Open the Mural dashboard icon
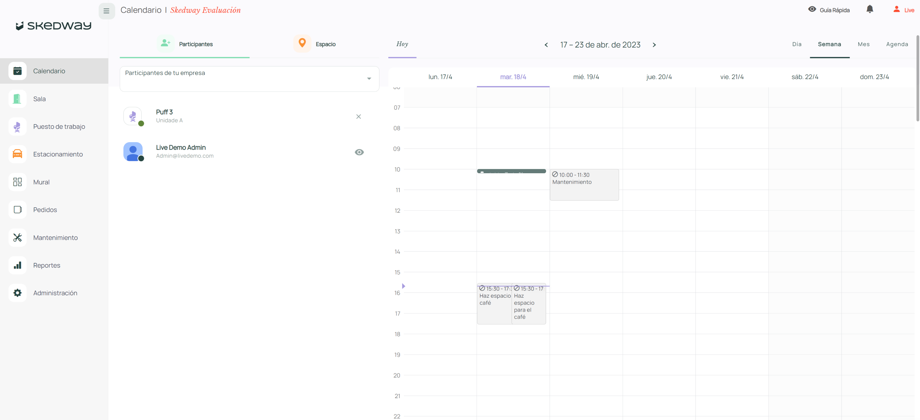The image size is (920, 420). (17, 182)
